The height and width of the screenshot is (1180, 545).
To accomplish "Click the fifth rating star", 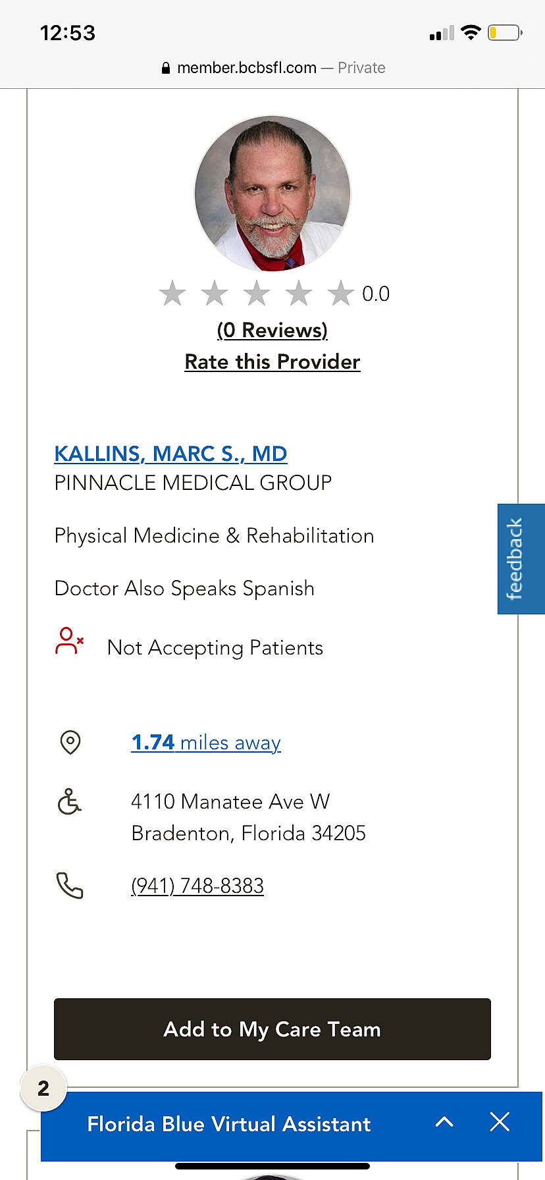I will 341,294.
